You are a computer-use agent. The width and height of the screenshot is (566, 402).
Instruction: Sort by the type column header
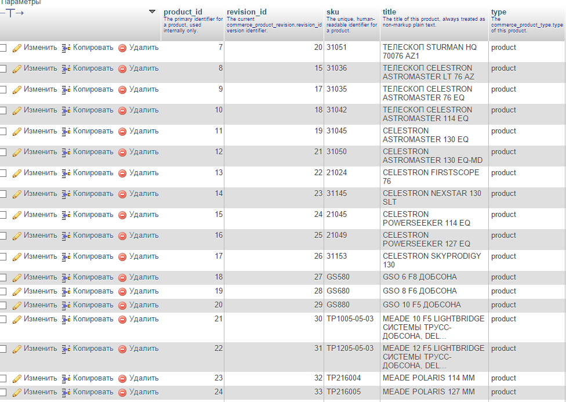point(499,12)
